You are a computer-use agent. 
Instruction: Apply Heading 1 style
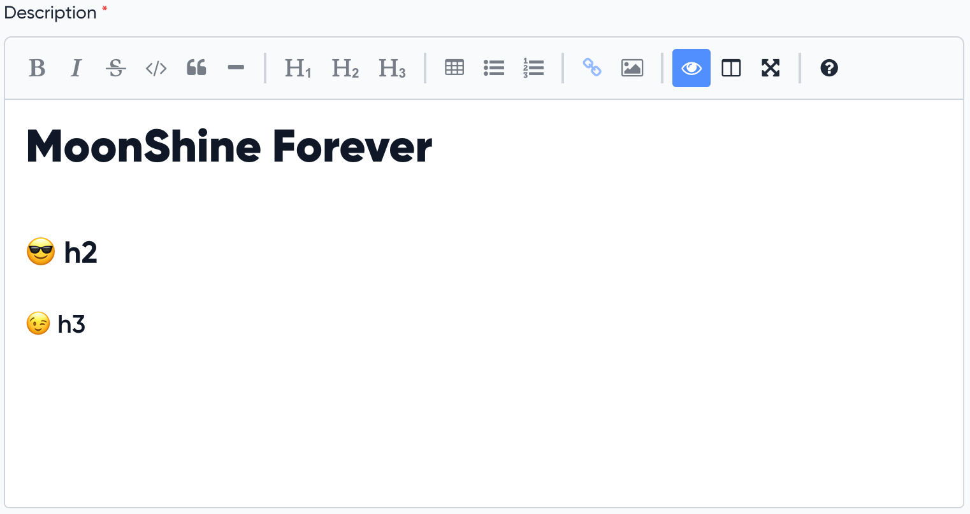click(x=298, y=68)
